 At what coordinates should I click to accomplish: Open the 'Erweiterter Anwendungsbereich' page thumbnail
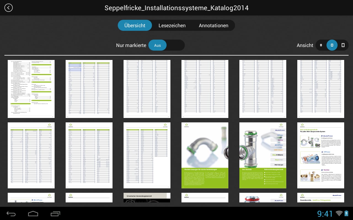click(x=147, y=197)
